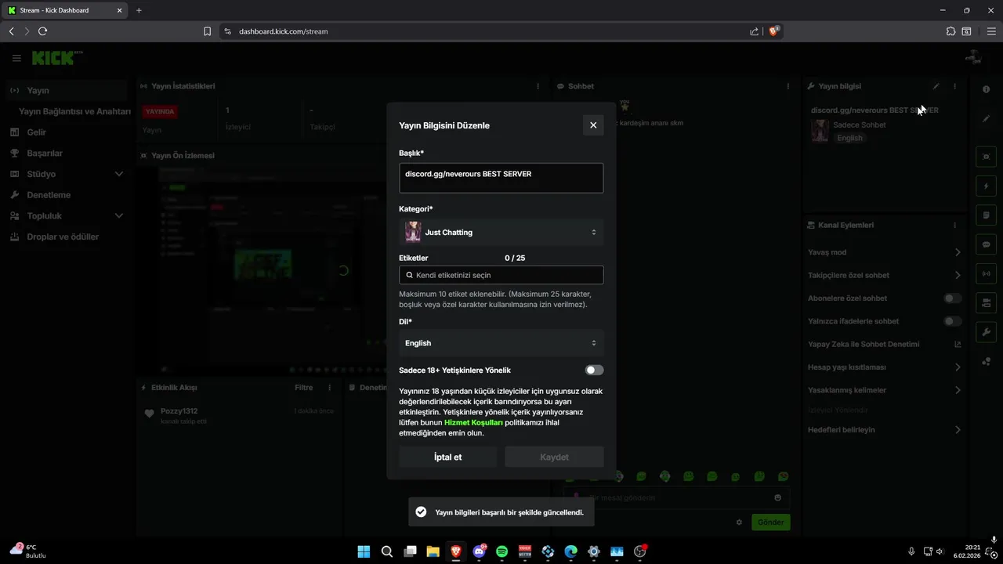Click the Etiketler tag search field

(501, 275)
